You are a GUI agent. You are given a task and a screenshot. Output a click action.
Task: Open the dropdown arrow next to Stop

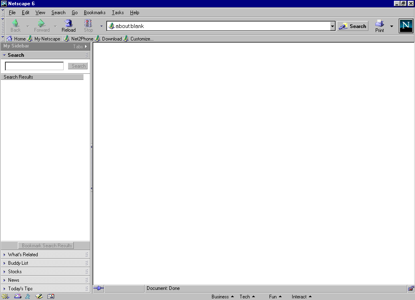click(101, 26)
